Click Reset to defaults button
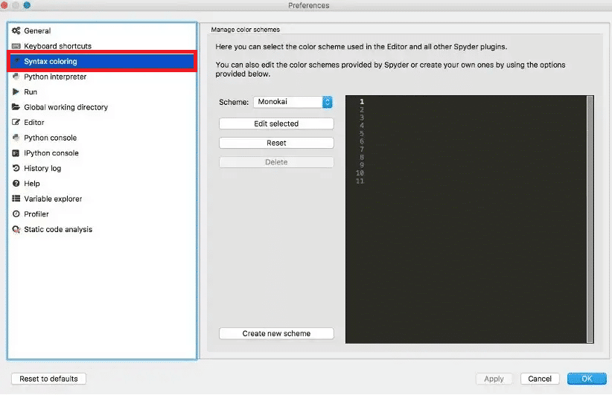Viewport: 612px width, 395px height. [x=49, y=379]
